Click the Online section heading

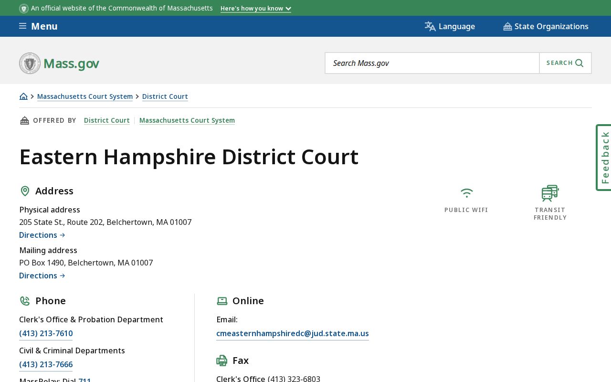[x=248, y=301]
